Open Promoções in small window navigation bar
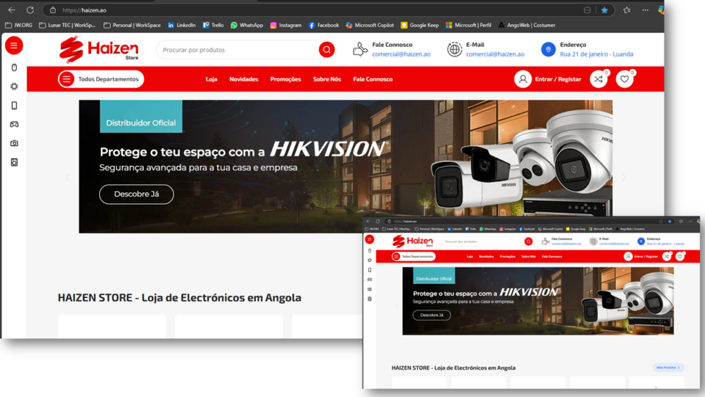This screenshot has width=705, height=397. [507, 256]
